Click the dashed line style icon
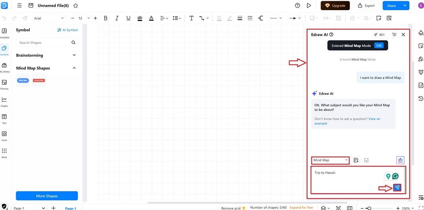This screenshot has height=210, width=424. (x=250, y=18)
